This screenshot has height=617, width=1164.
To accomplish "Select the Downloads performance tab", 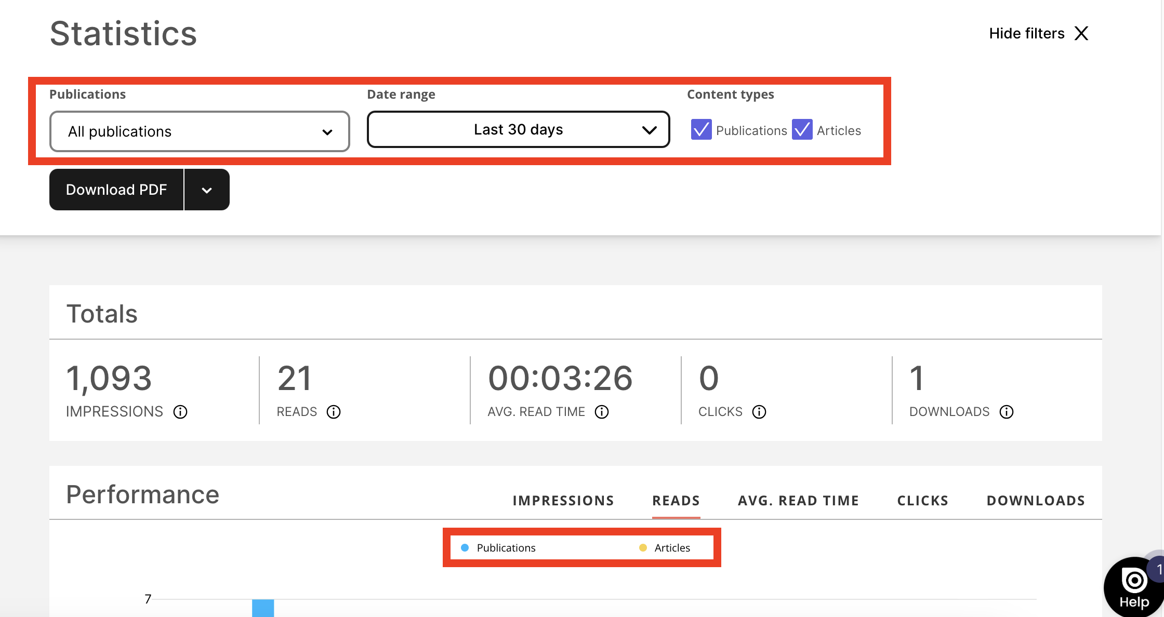I will coord(1036,501).
